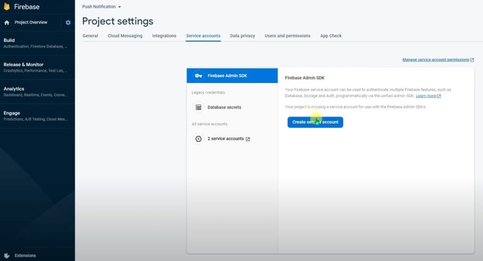Screen dimensions: 483x261
Task: Follow the Learn more link
Action: pyautogui.click(x=426, y=96)
